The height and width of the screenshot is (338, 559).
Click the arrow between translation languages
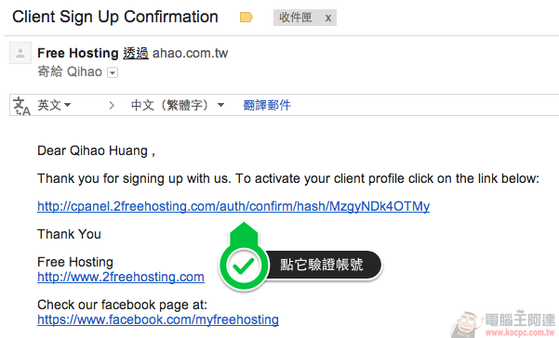112,105
